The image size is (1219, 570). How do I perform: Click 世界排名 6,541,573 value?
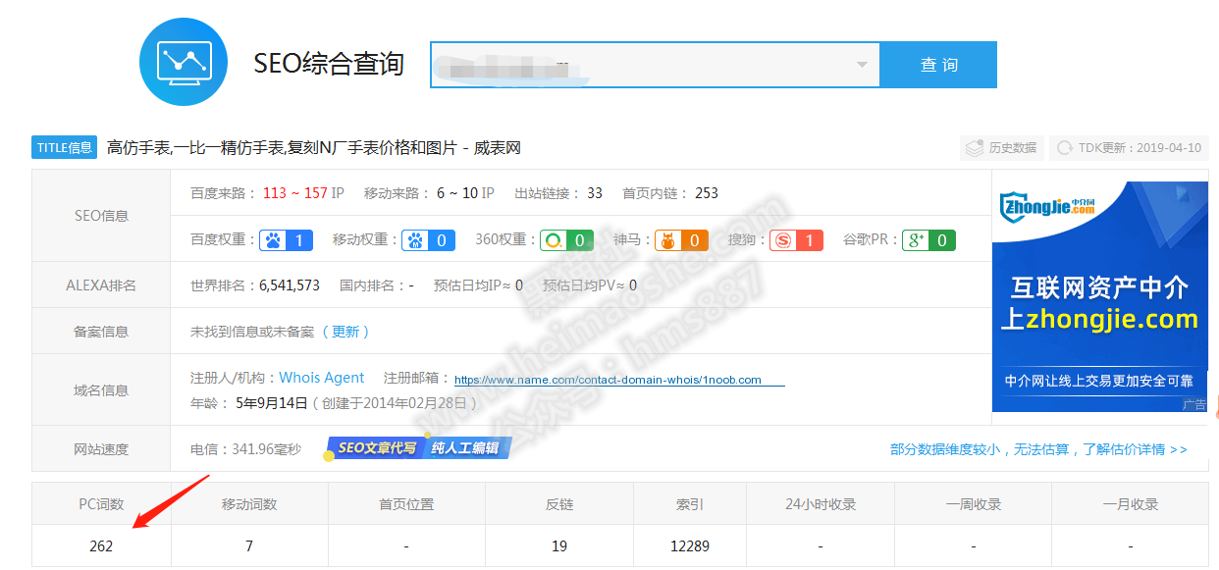pyautogui.click(x=290, y=285)
